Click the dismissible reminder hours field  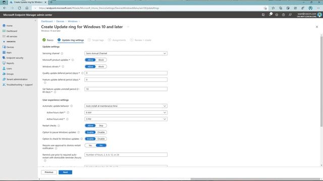(126, 155)
